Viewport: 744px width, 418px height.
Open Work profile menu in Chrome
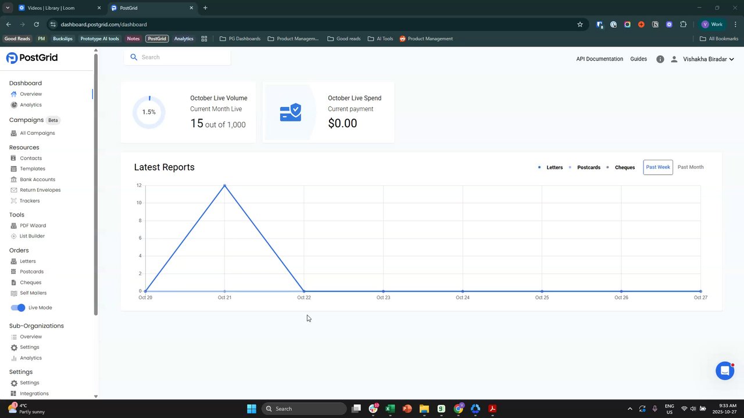point(711,24)
